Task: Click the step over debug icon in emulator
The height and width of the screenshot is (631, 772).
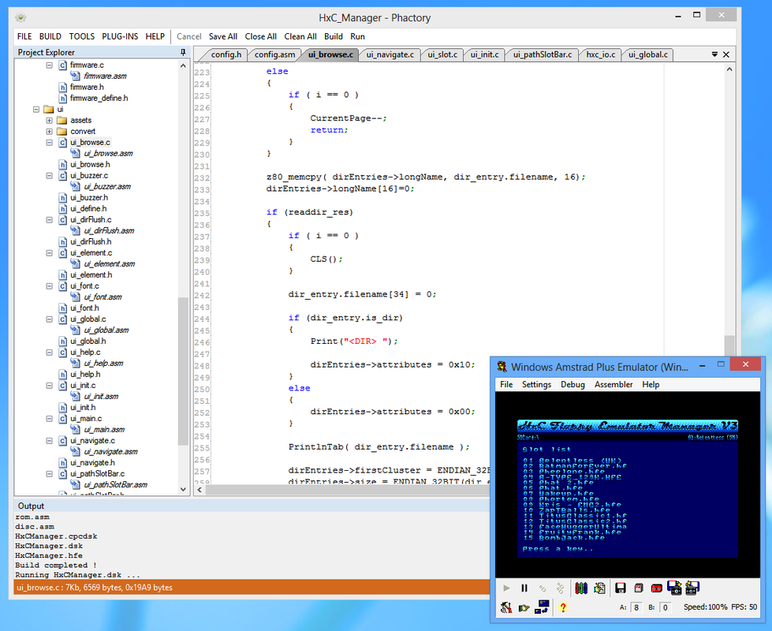Action: pyautogui.click(x=561, y=588)
